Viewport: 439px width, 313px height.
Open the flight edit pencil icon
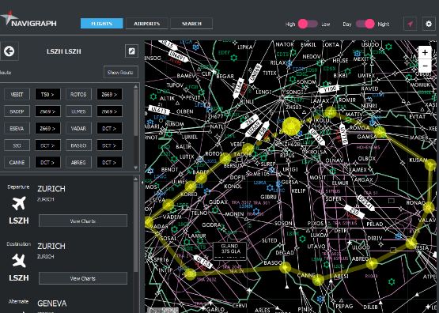(x=131, y=51)
